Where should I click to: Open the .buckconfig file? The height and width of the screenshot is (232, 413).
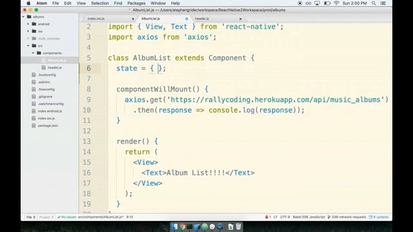tap(47, 75)
